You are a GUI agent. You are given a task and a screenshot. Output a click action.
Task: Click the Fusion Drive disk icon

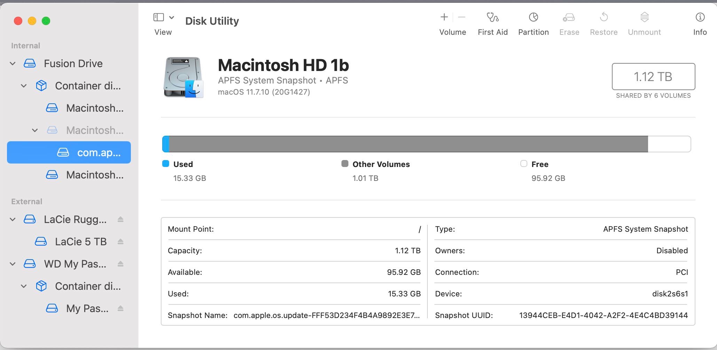pyautogui.click(x=30, y=64)
